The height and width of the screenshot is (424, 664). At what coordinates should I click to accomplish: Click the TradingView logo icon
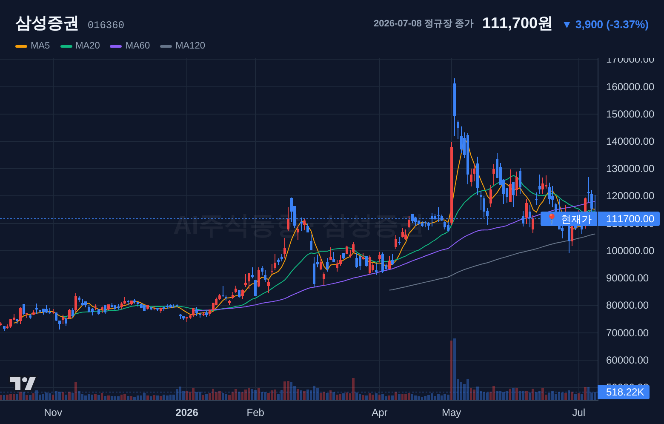tap(23, 383)
